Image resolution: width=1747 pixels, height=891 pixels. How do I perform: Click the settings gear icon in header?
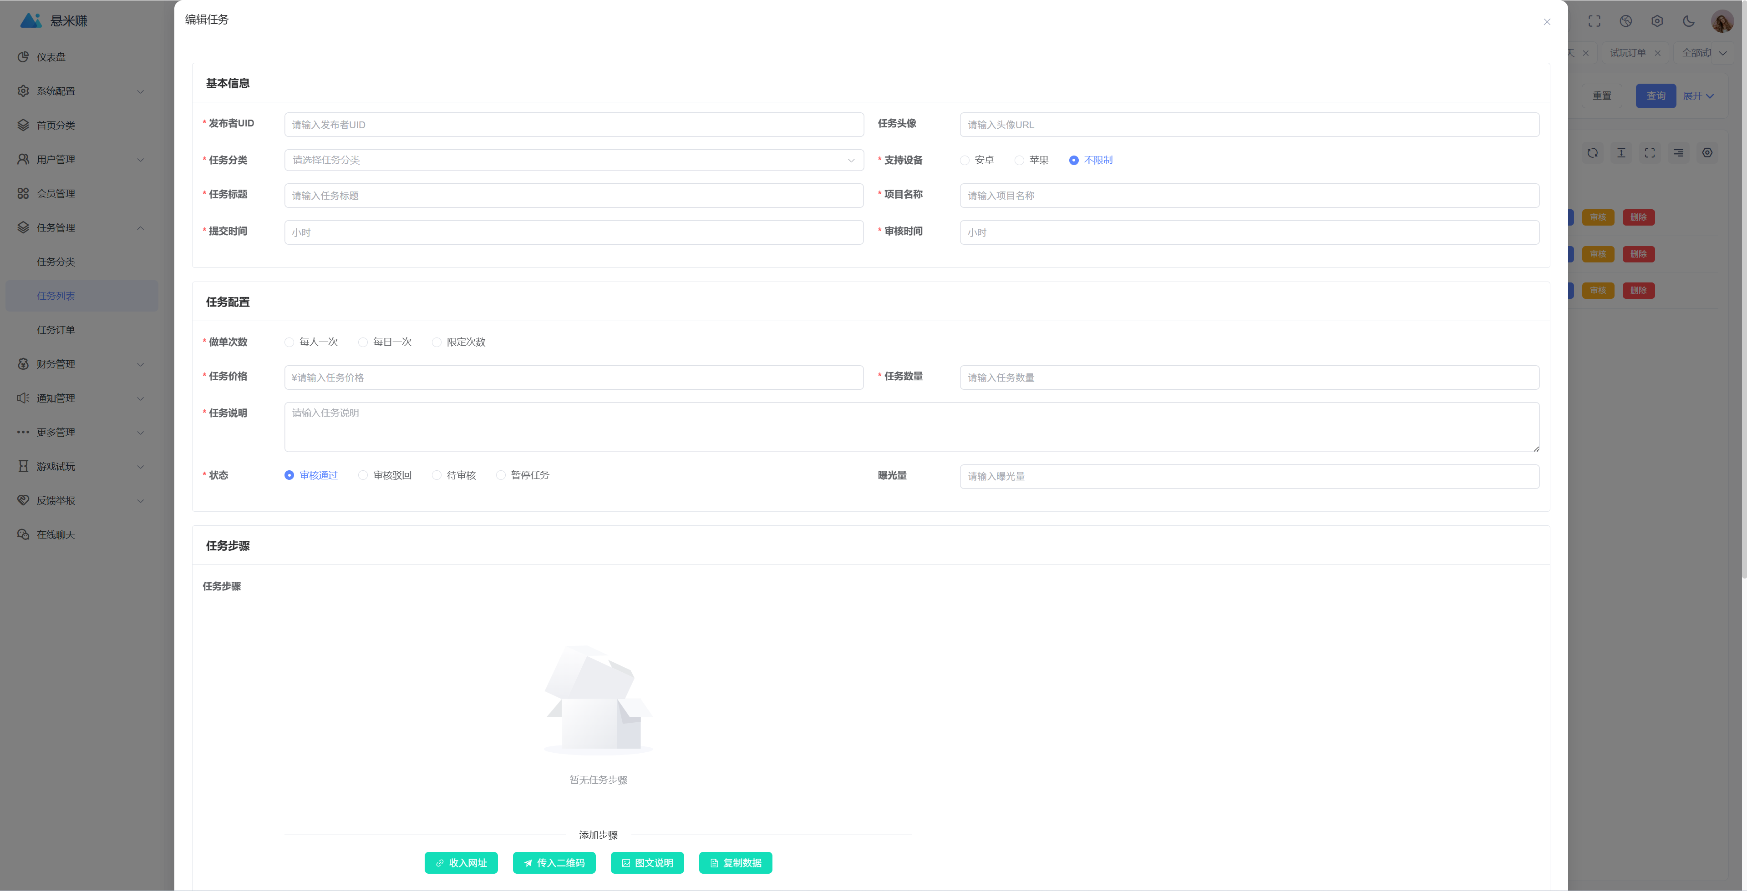pyautogui.click(x=1657, y=21)
